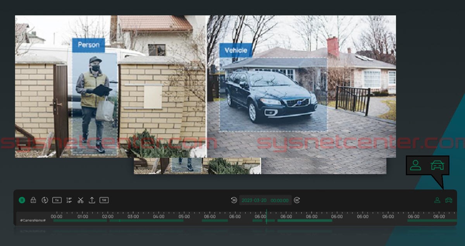Click the large car icon in callout

(437, 165)
